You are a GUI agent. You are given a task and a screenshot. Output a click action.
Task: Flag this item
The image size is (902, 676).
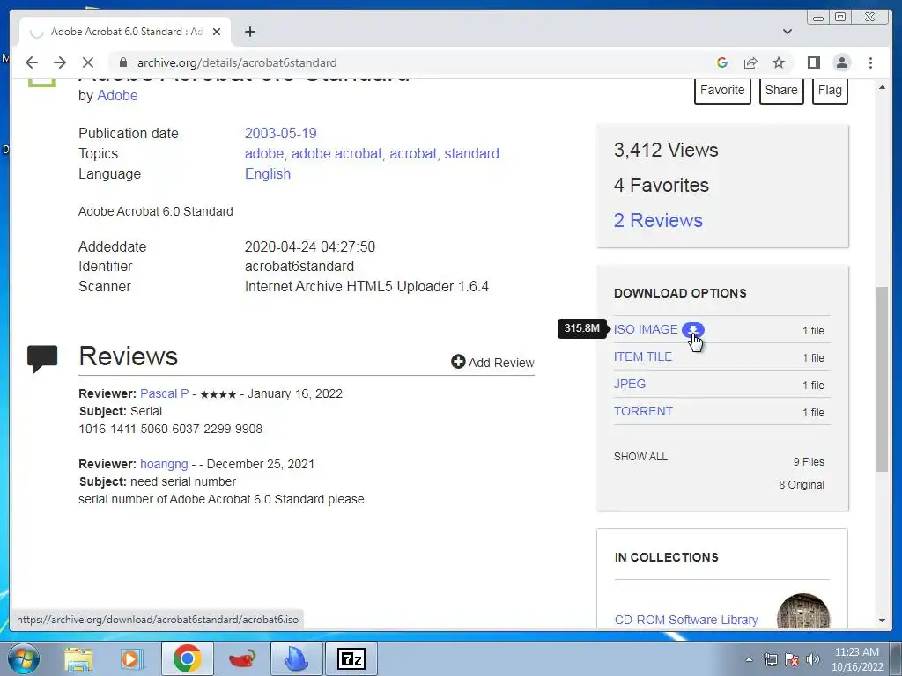tap(830, 91)
